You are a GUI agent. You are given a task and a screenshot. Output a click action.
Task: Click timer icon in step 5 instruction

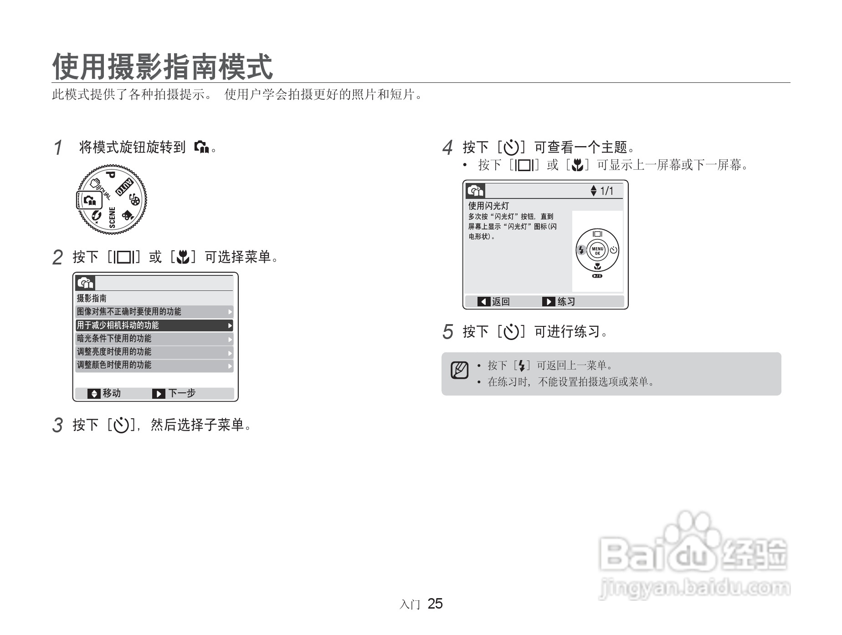click(x=512, y=332)
